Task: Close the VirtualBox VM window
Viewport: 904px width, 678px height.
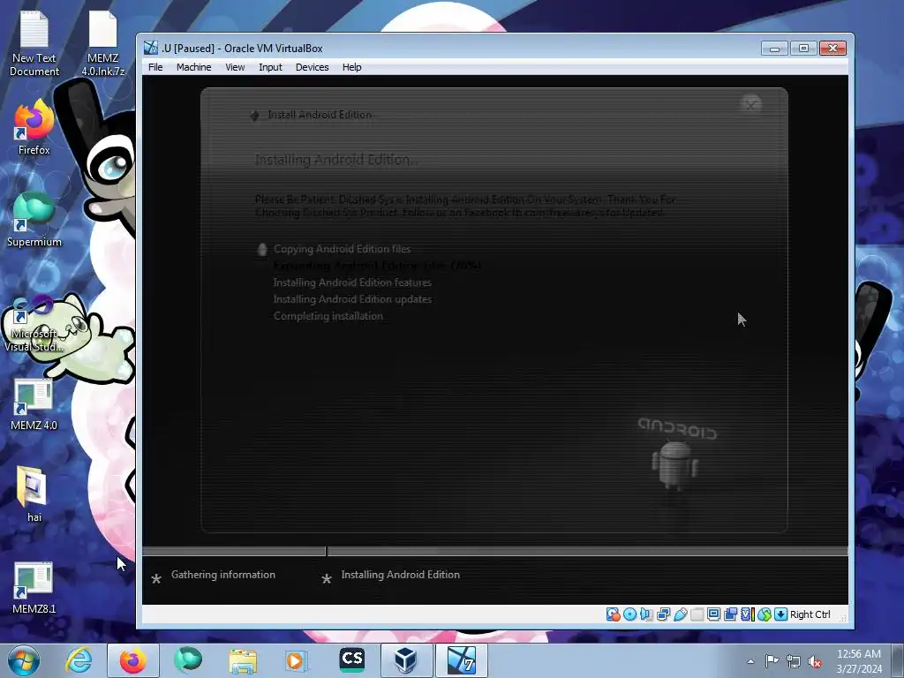Action: pos(832,49)
